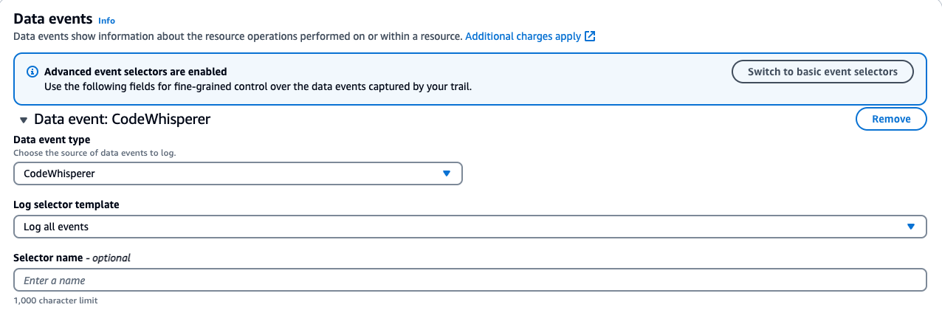Click the info circle icon in the banner
Viewport: 942px width, 313px height.
point(32,72)
